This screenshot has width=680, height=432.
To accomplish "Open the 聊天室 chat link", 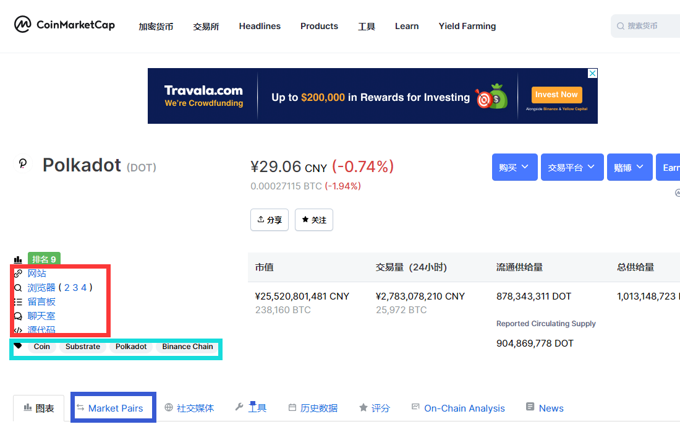I will pos(41,316).
